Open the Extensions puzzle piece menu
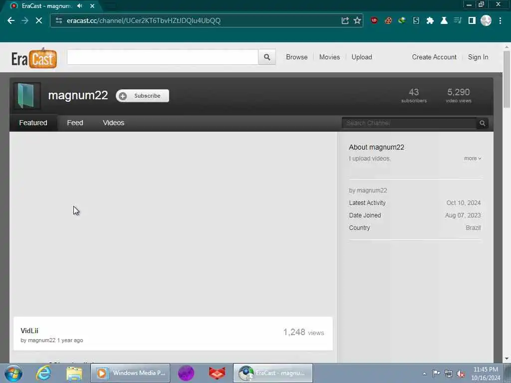This screenshot has width=511, height=383. click(430, 20)
